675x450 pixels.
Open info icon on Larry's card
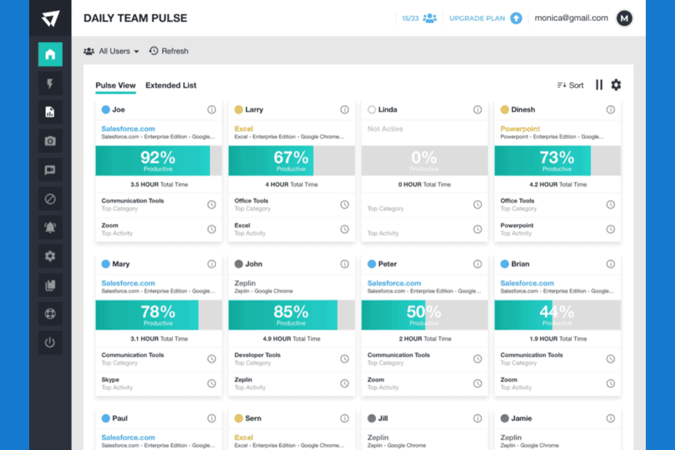coord(345,109)
